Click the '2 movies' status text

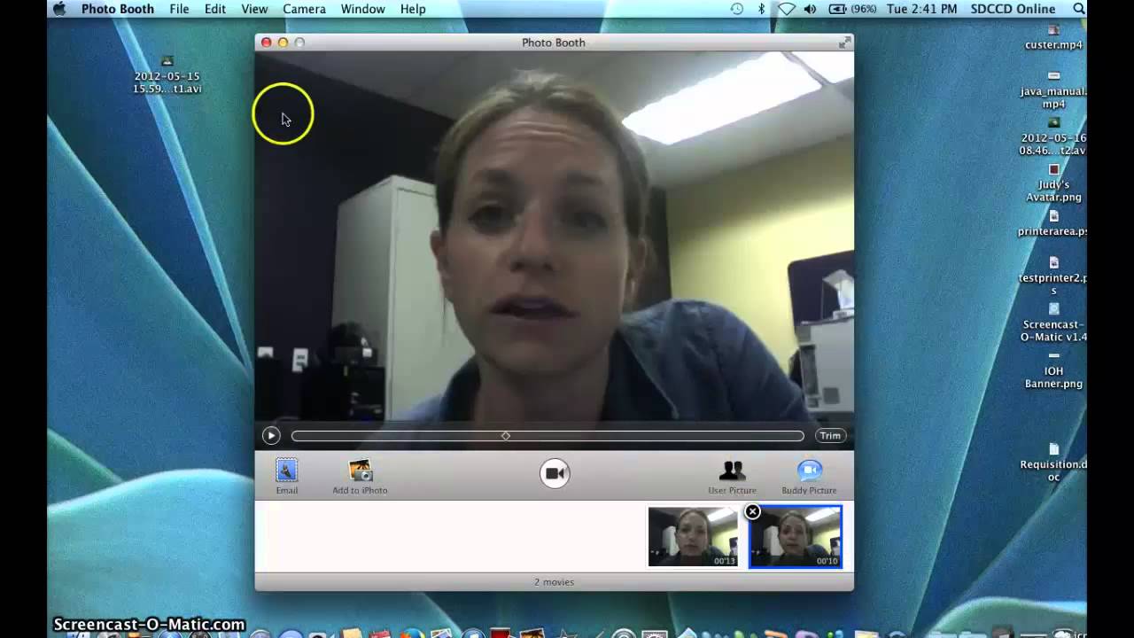pyautogui.click(x=554, y=582)
